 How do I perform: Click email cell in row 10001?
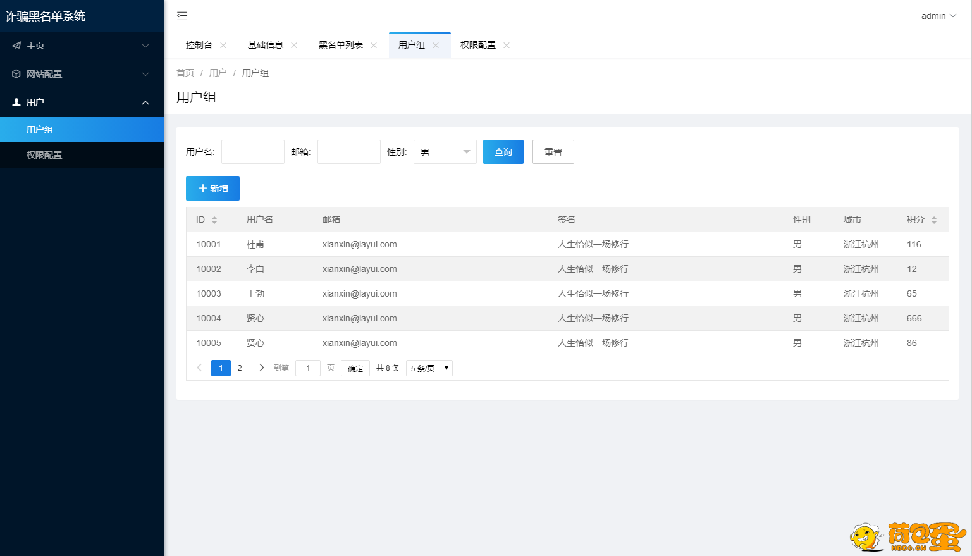(x=360, y=244)
